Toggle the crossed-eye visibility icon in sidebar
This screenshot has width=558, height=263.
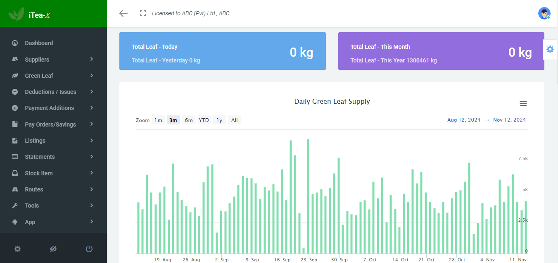(53, 249)
